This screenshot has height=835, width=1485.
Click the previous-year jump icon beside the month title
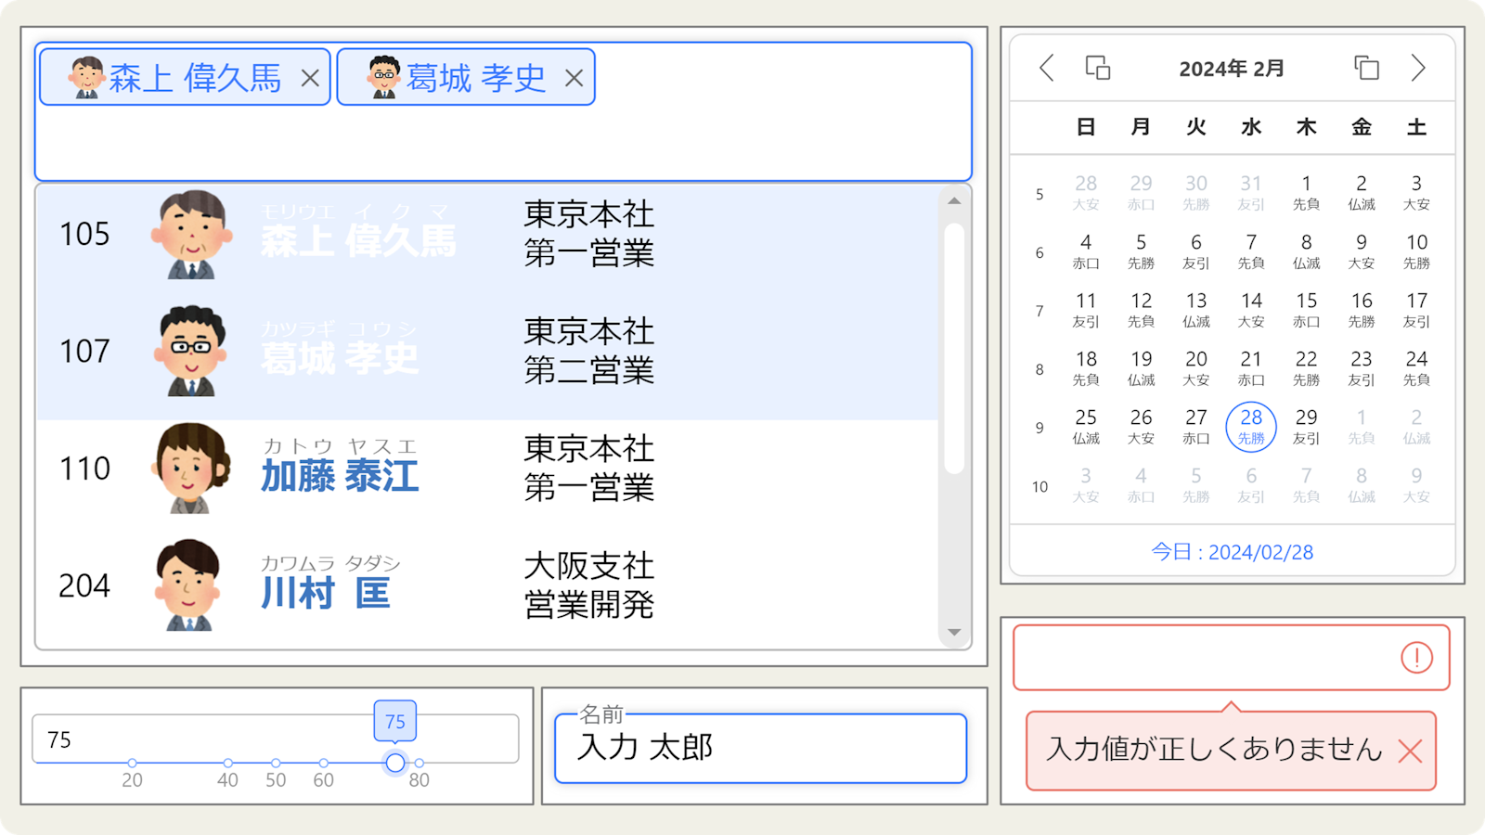[x=1098, y=68]
